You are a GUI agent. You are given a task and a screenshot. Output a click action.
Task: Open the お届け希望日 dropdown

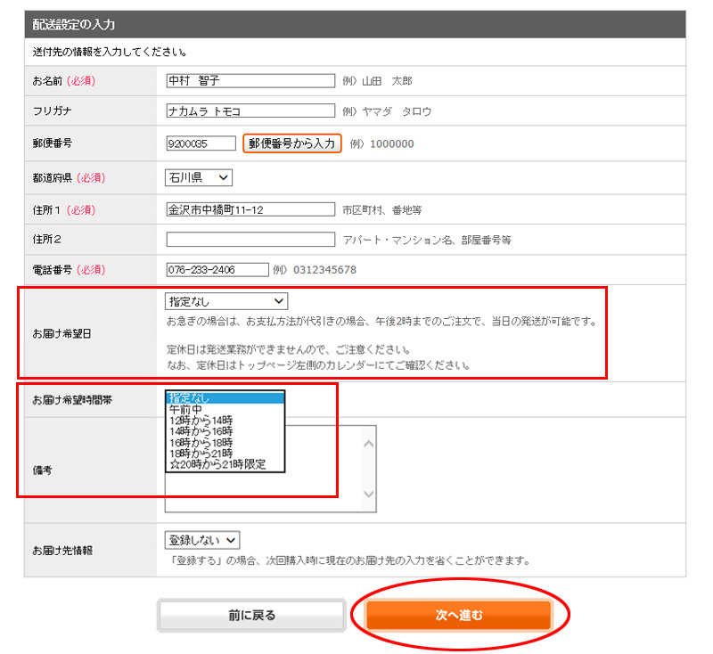[x=226, y=301]
